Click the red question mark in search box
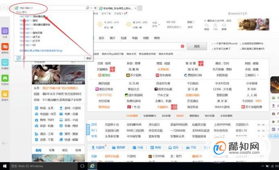 point(182,46)
